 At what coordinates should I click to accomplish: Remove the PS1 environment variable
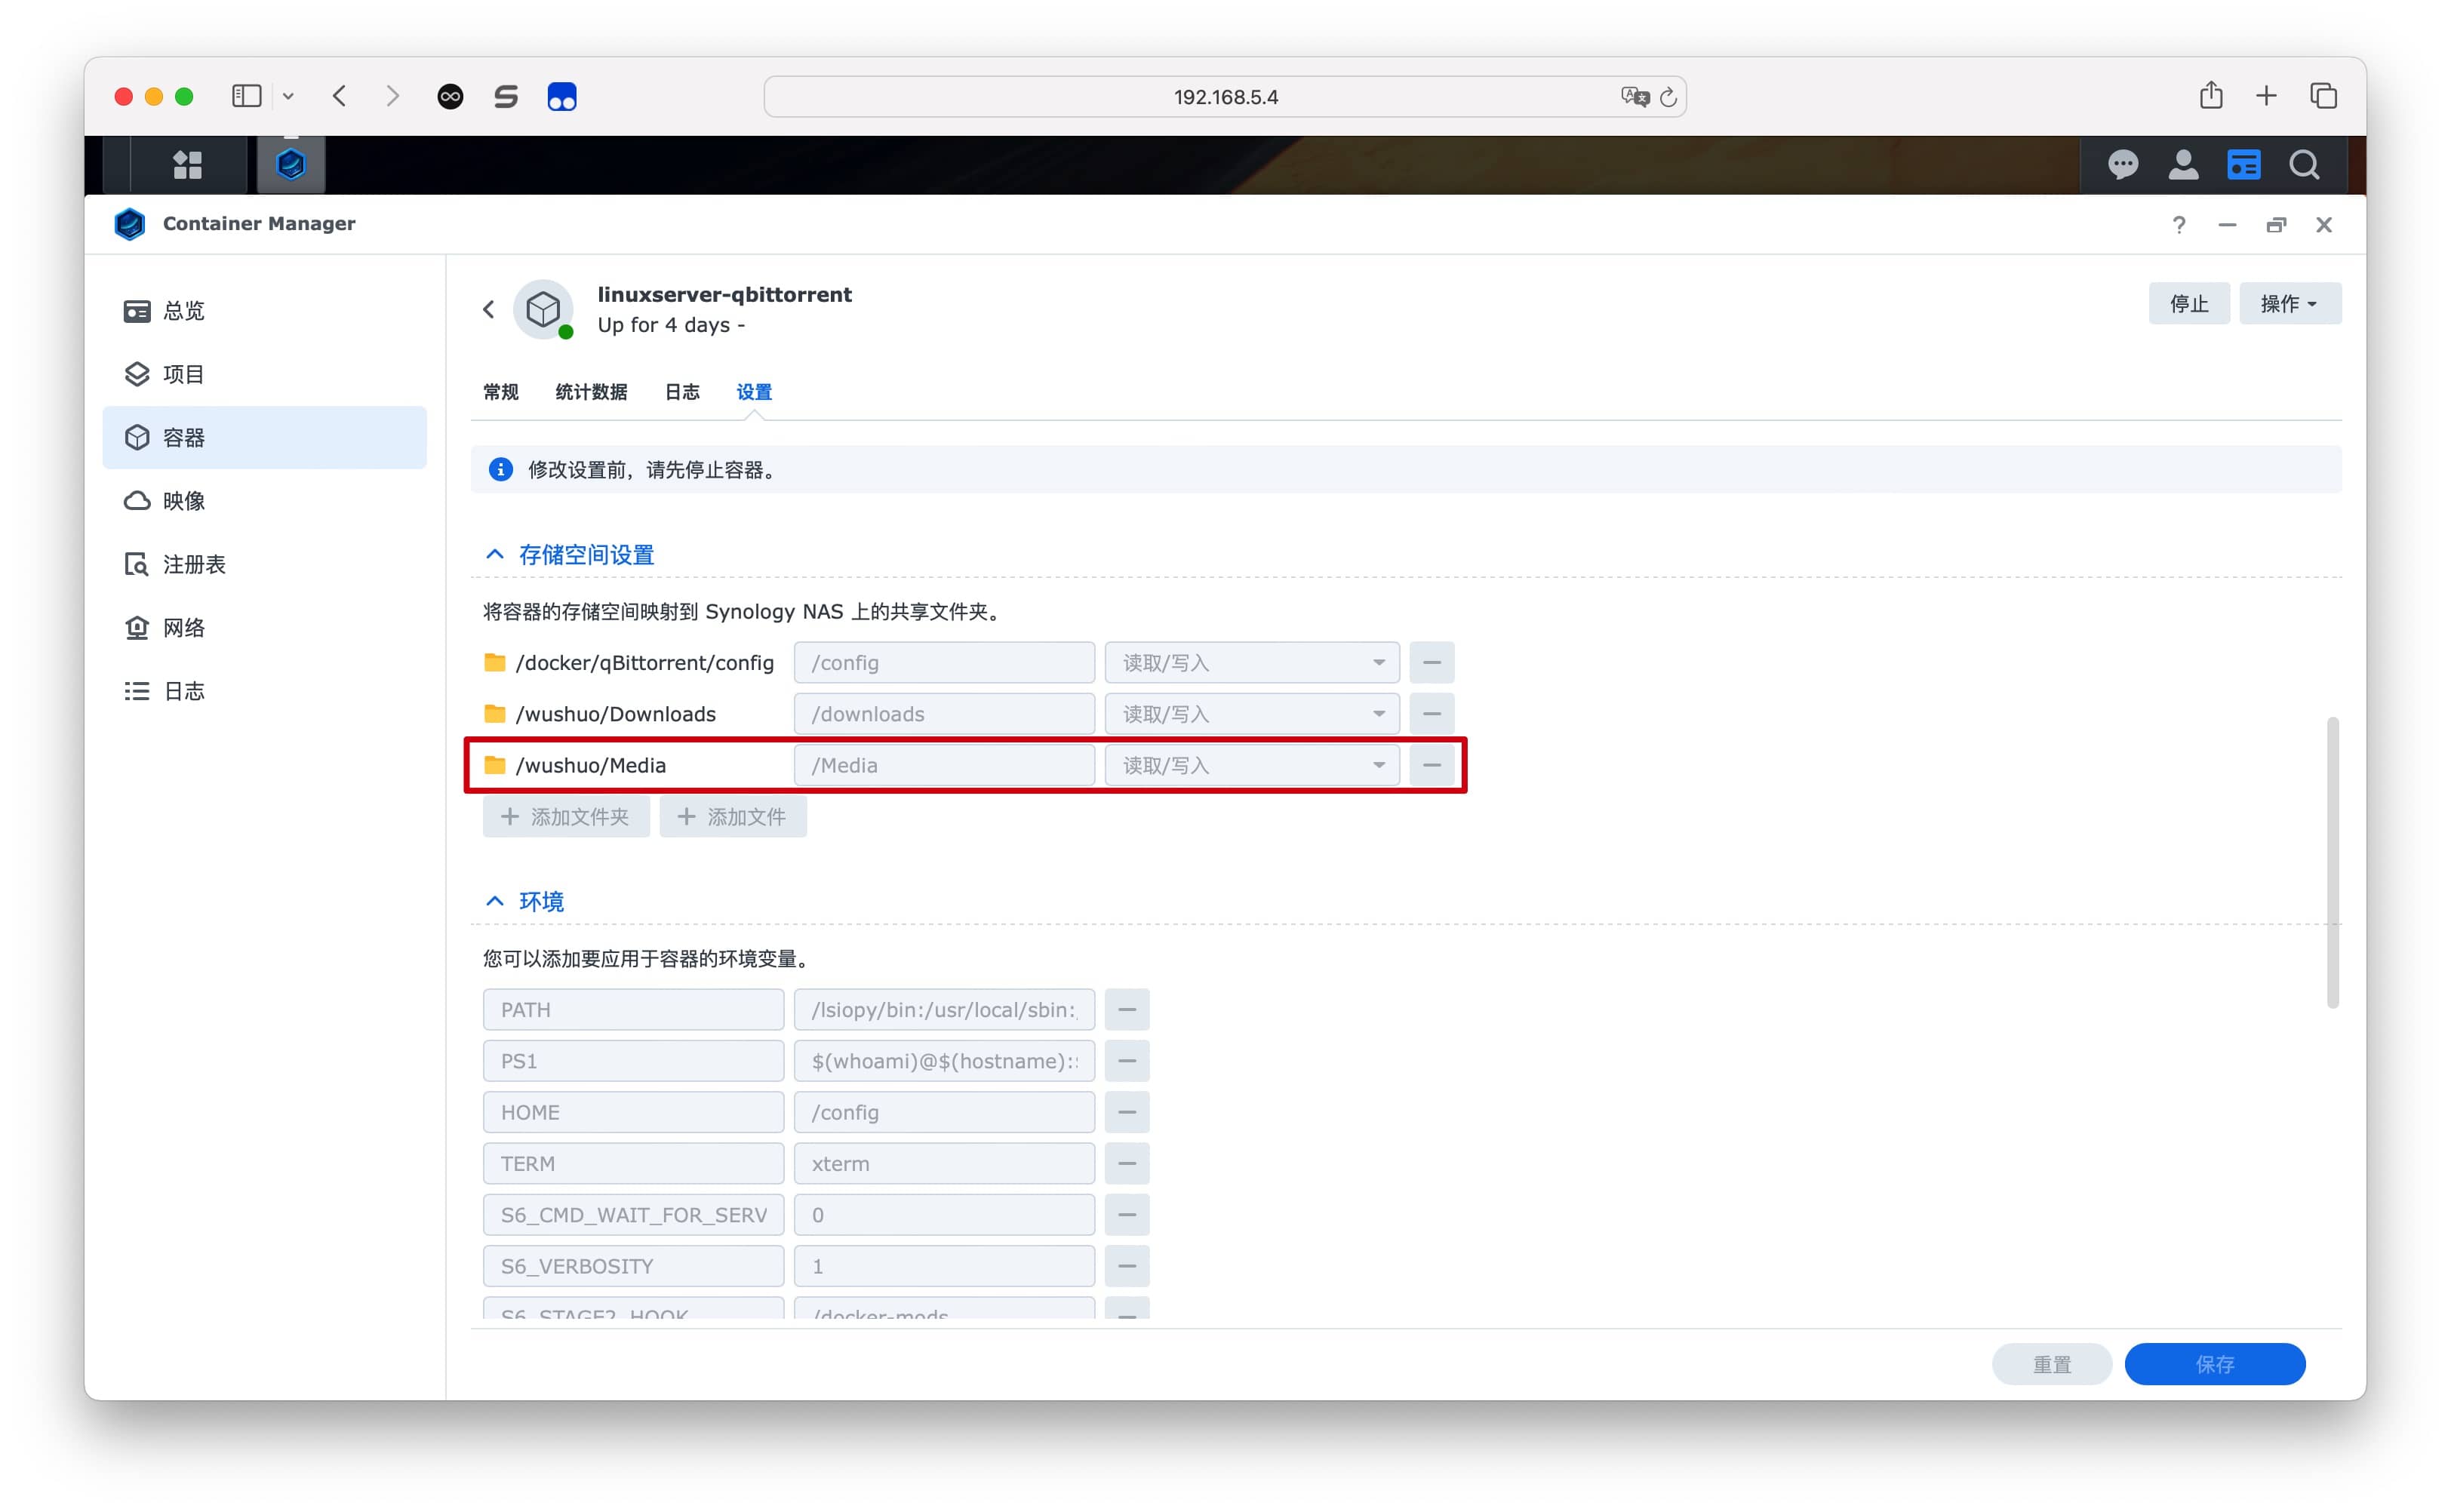click(x=1126, y=1061)
